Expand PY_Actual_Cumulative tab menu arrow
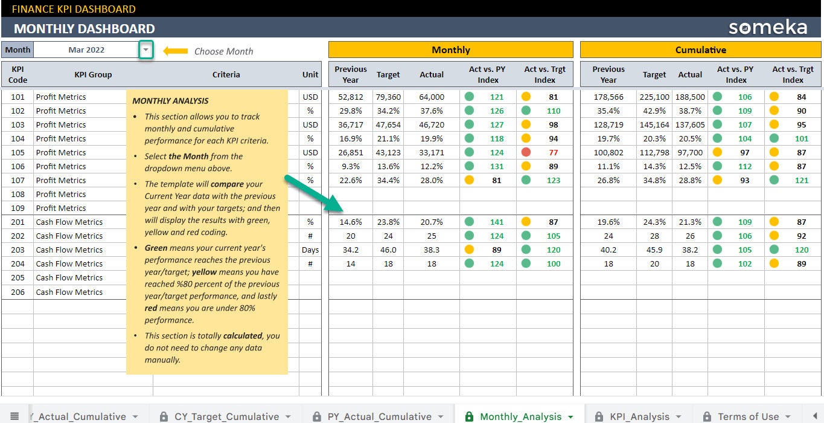This screenshot has width=824, height=423. (441, 416)
